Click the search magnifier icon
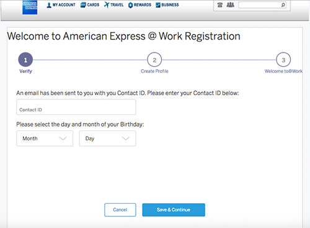Viewport: 310px width, 228px height. (283, 5)
